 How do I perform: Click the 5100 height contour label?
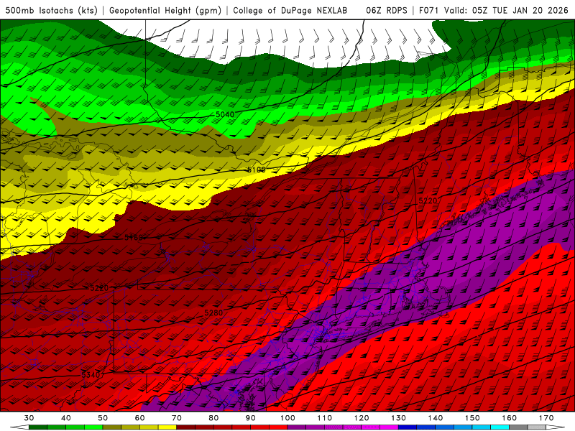tap(256, 170)
